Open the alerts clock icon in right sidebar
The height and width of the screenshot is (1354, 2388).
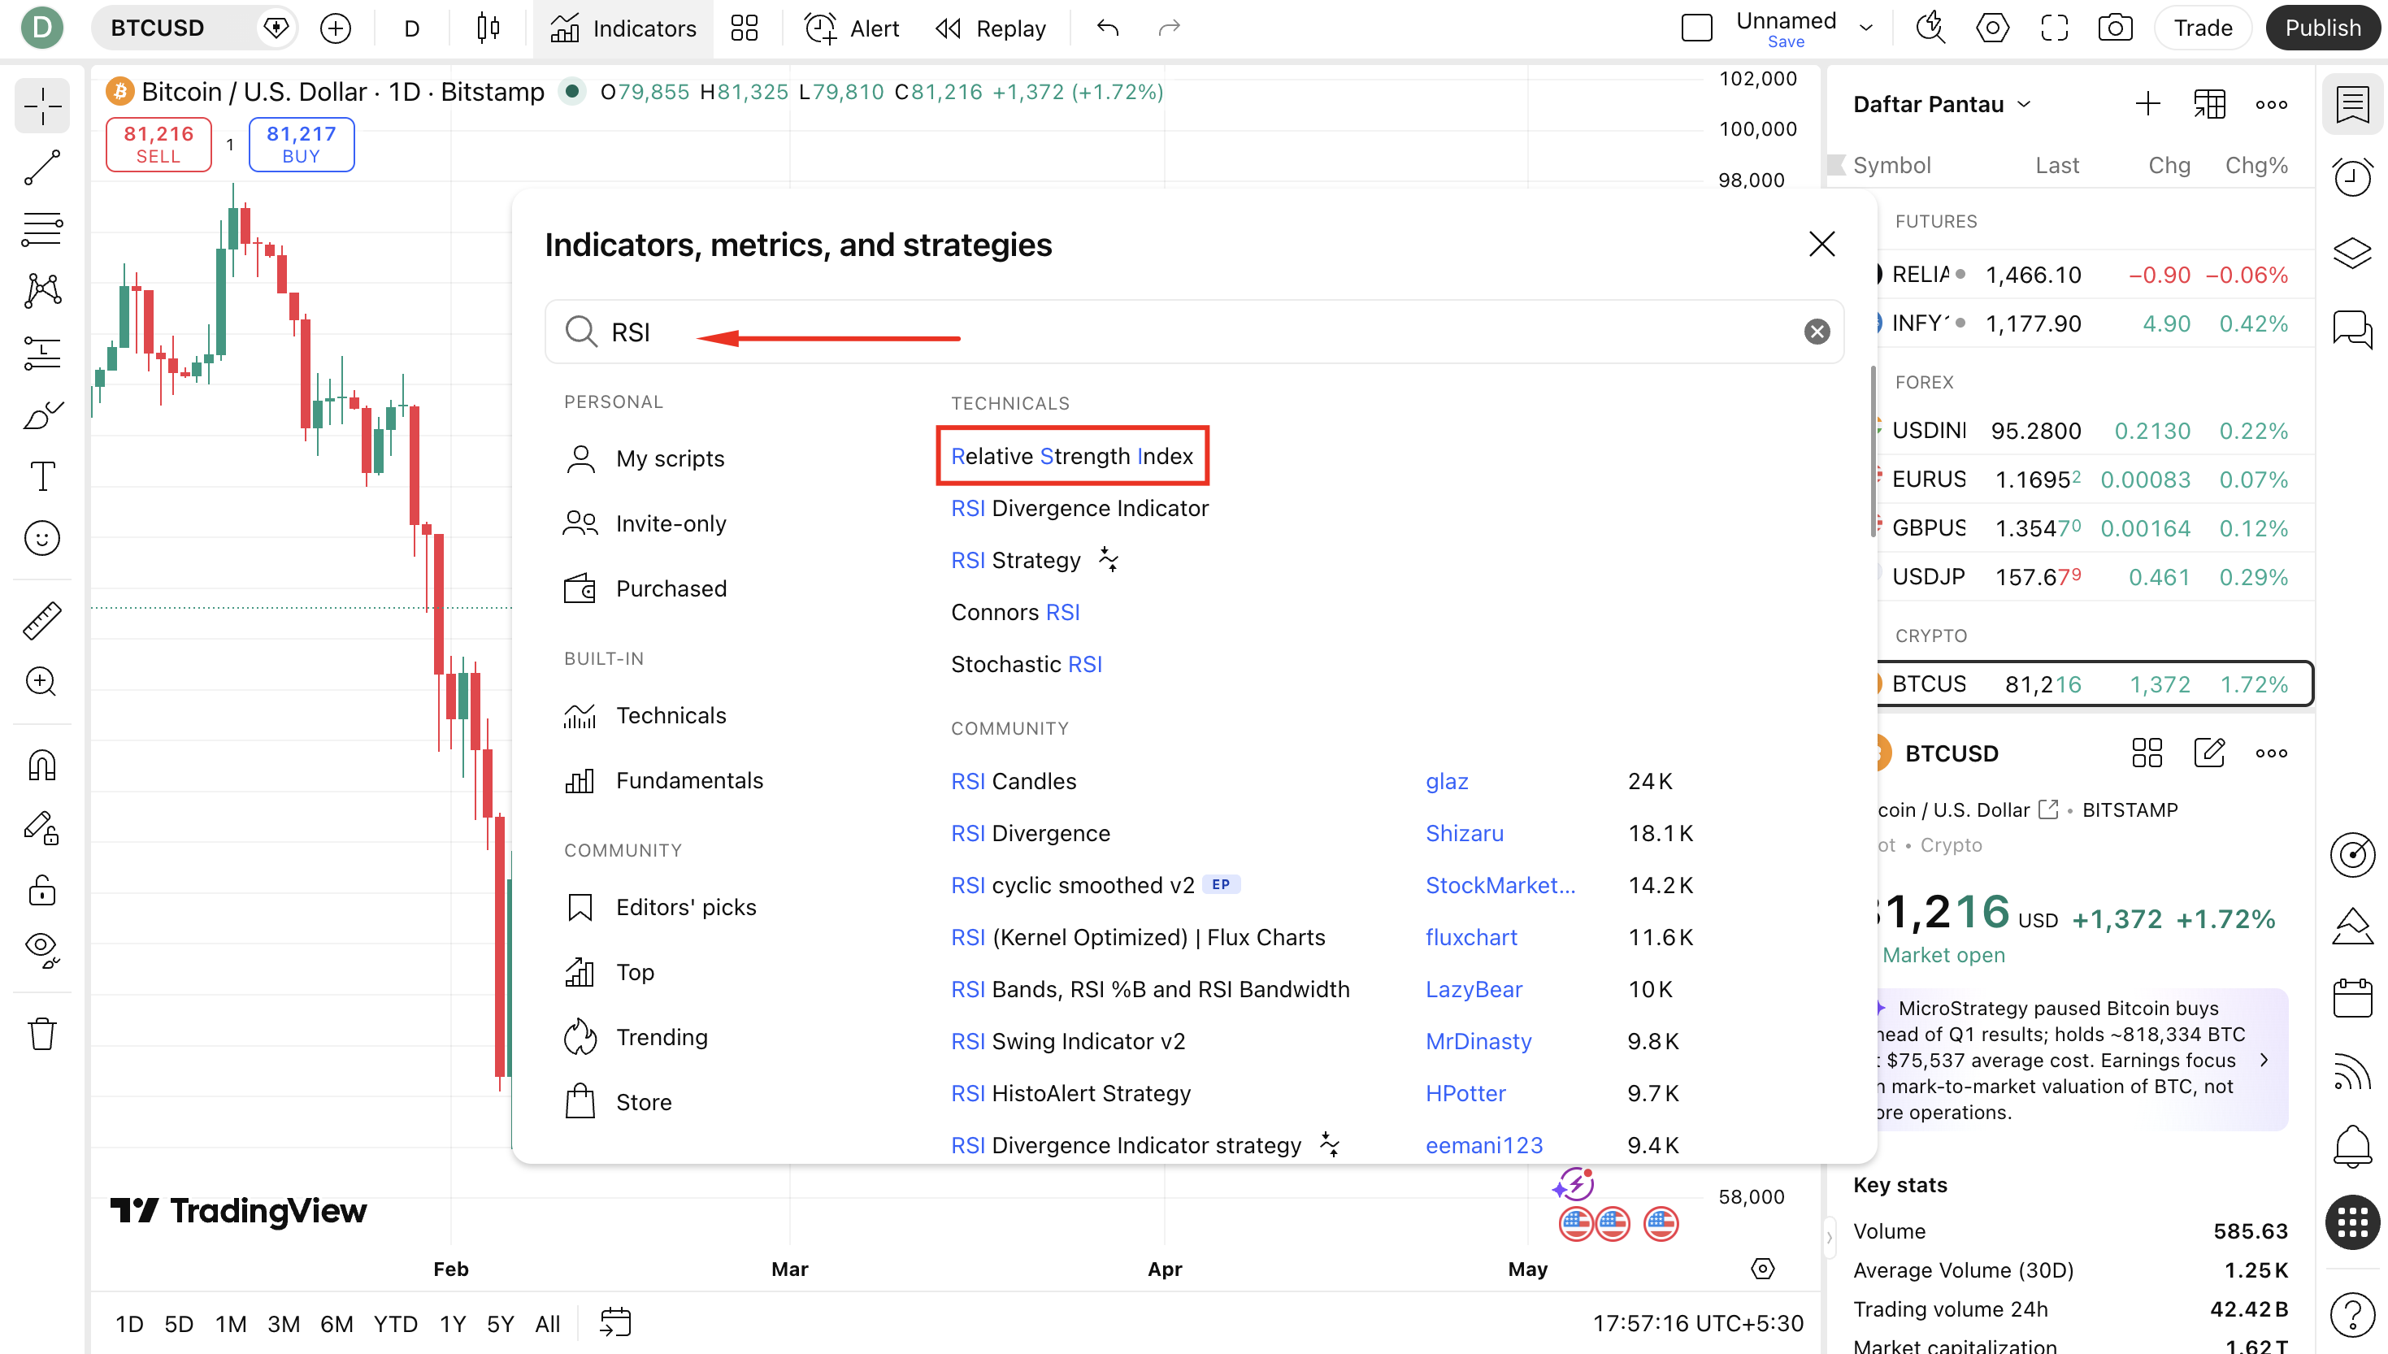click(x=2353, y=176)
